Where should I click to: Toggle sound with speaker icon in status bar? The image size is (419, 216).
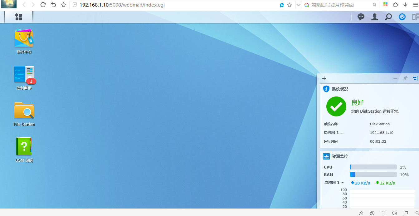[x=394, y=213]
